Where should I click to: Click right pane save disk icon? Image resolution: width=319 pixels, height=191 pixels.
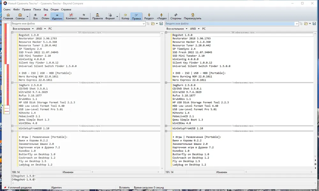(314, 24)
